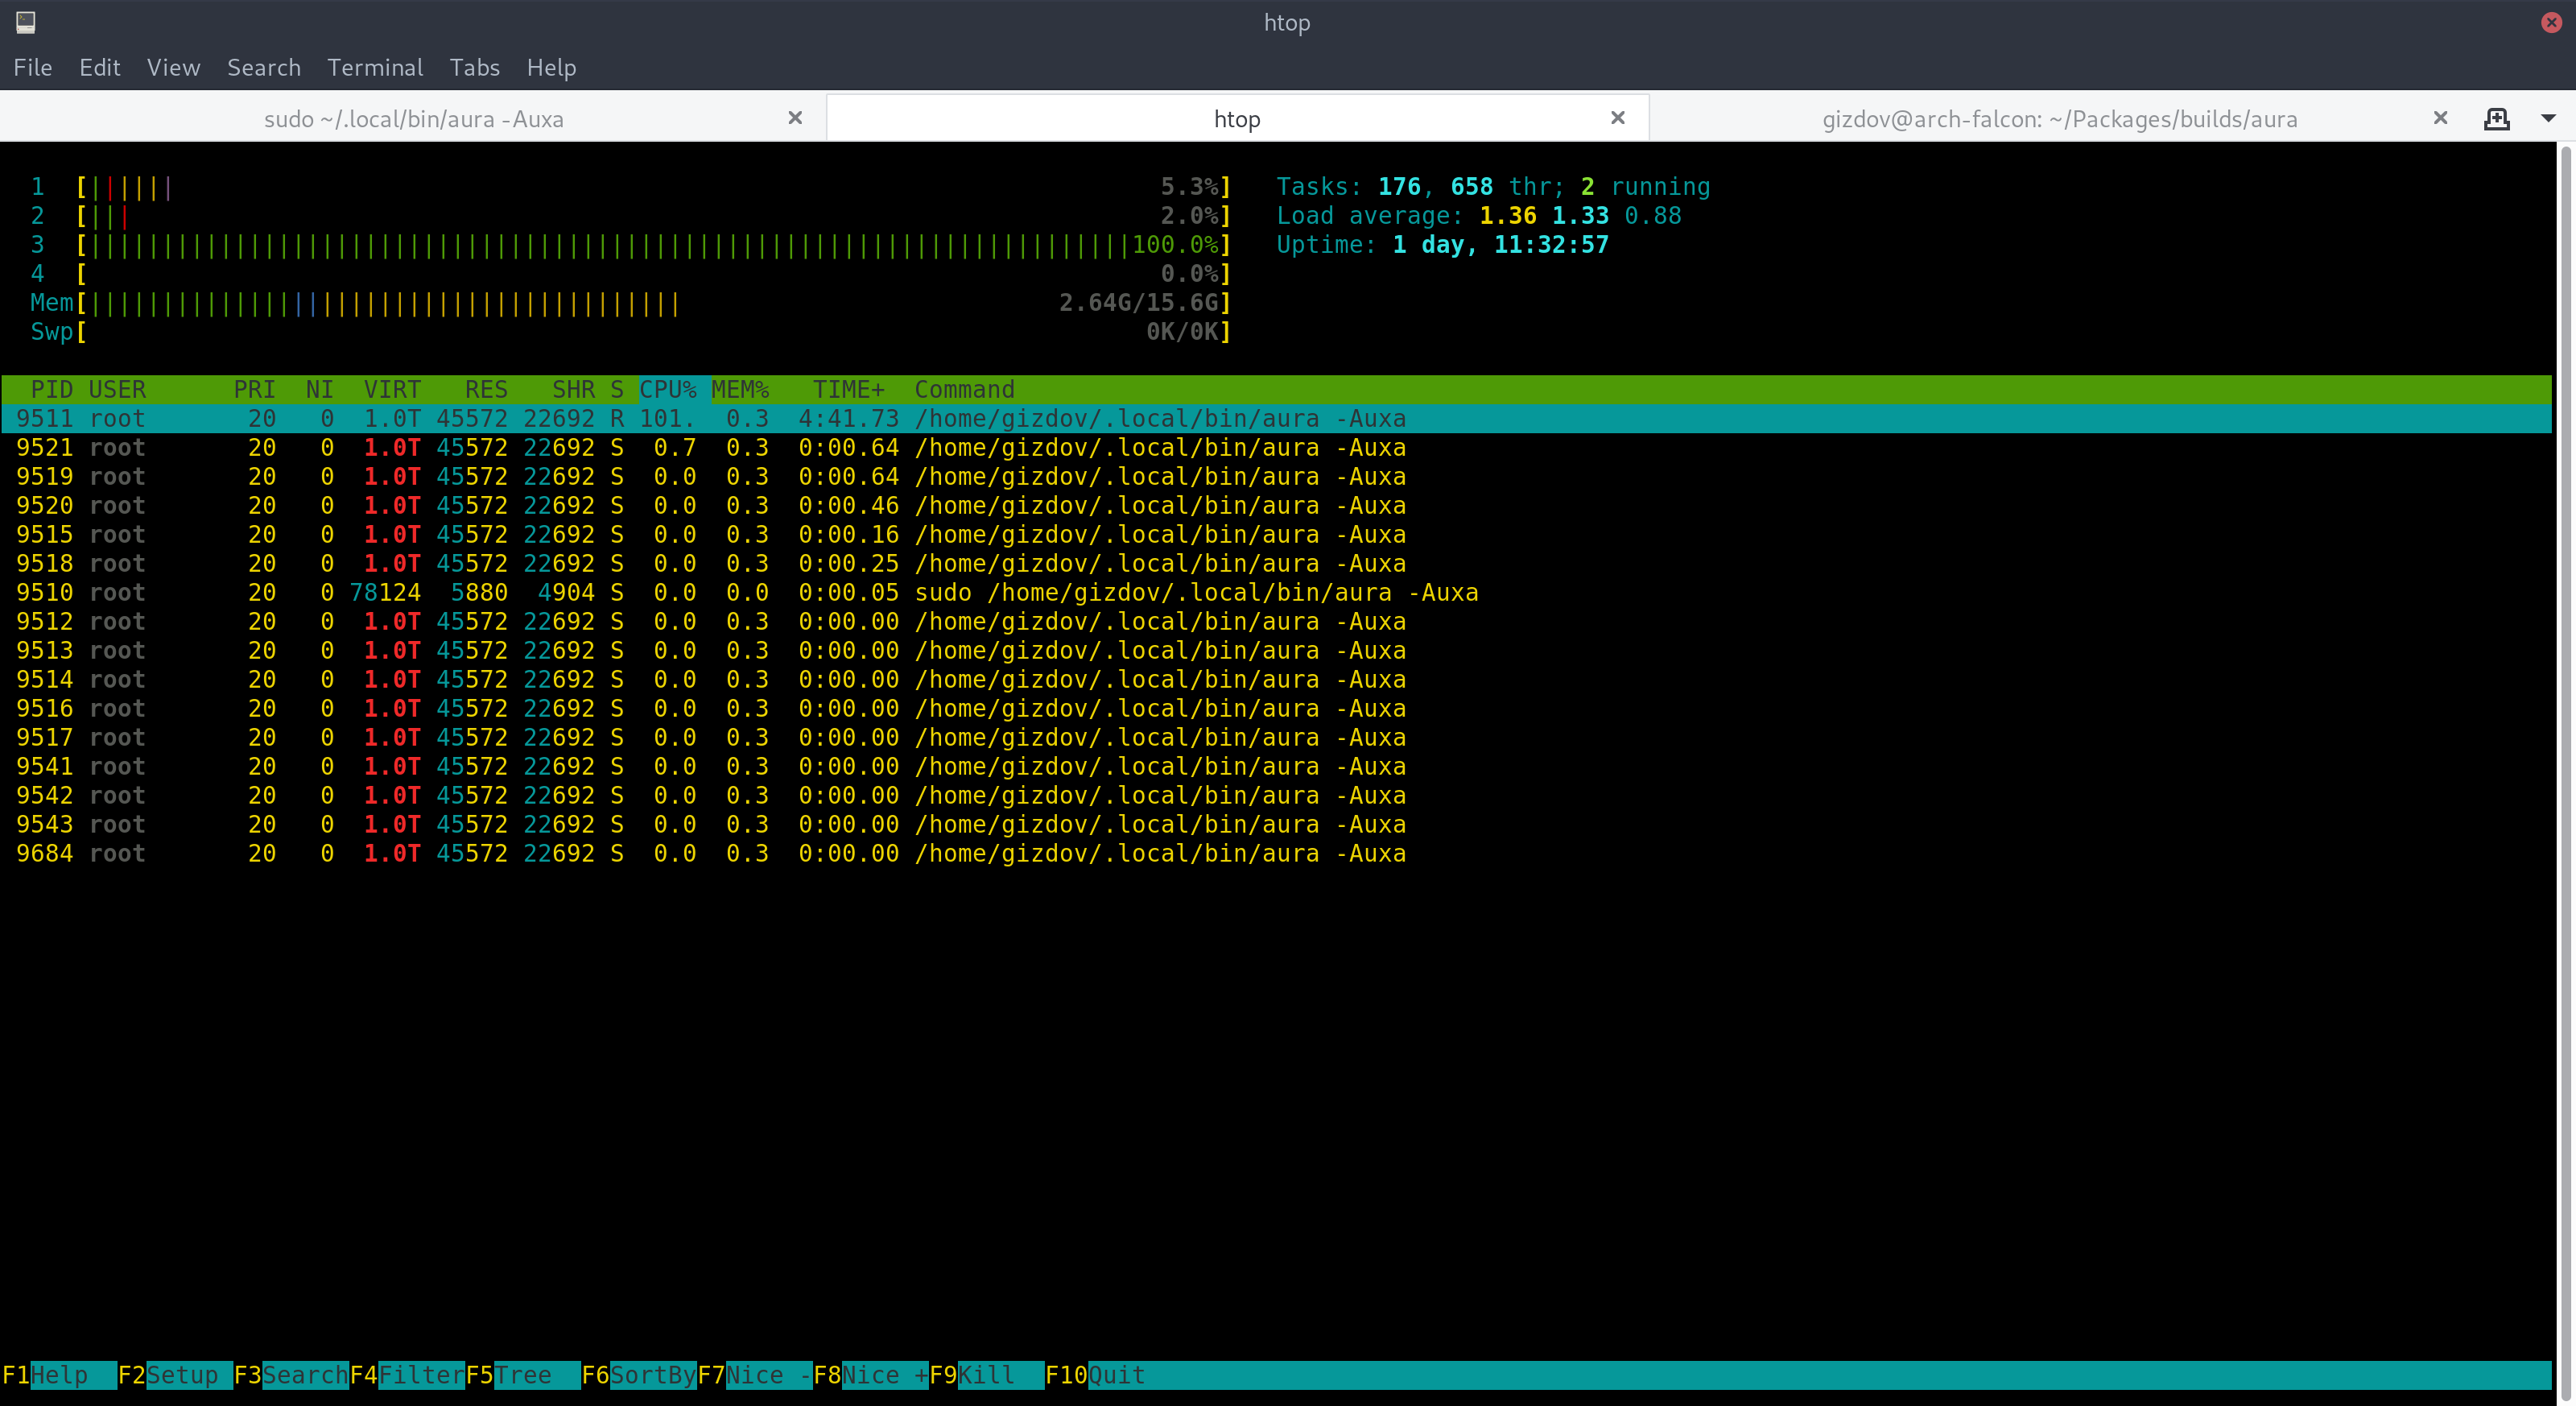Select process row with PID 9542
The image size is (2576, 1406).
(x=1276, y=795)
